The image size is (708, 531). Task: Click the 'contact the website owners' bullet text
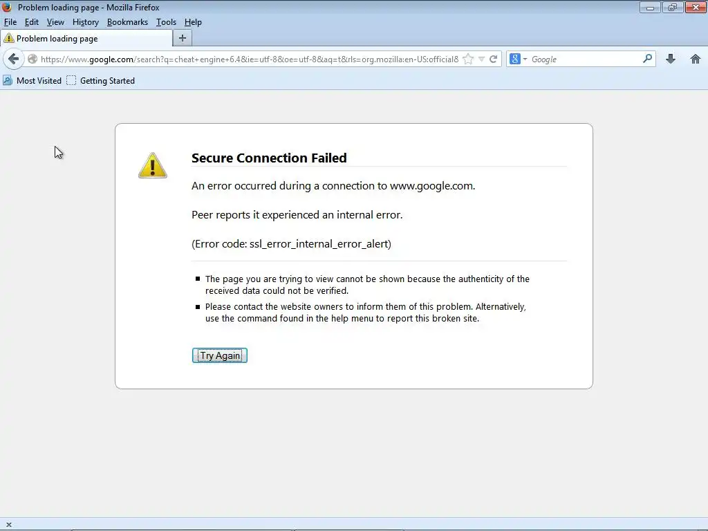tap(365, 313)
